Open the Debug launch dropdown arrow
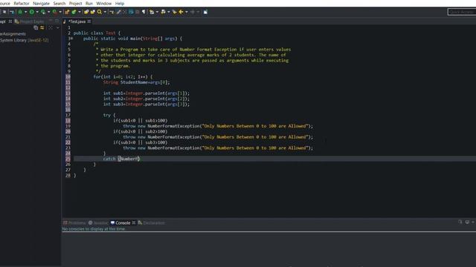Image resolution: width=476 pixels, height=267 pixels. (x=25, y=12)
